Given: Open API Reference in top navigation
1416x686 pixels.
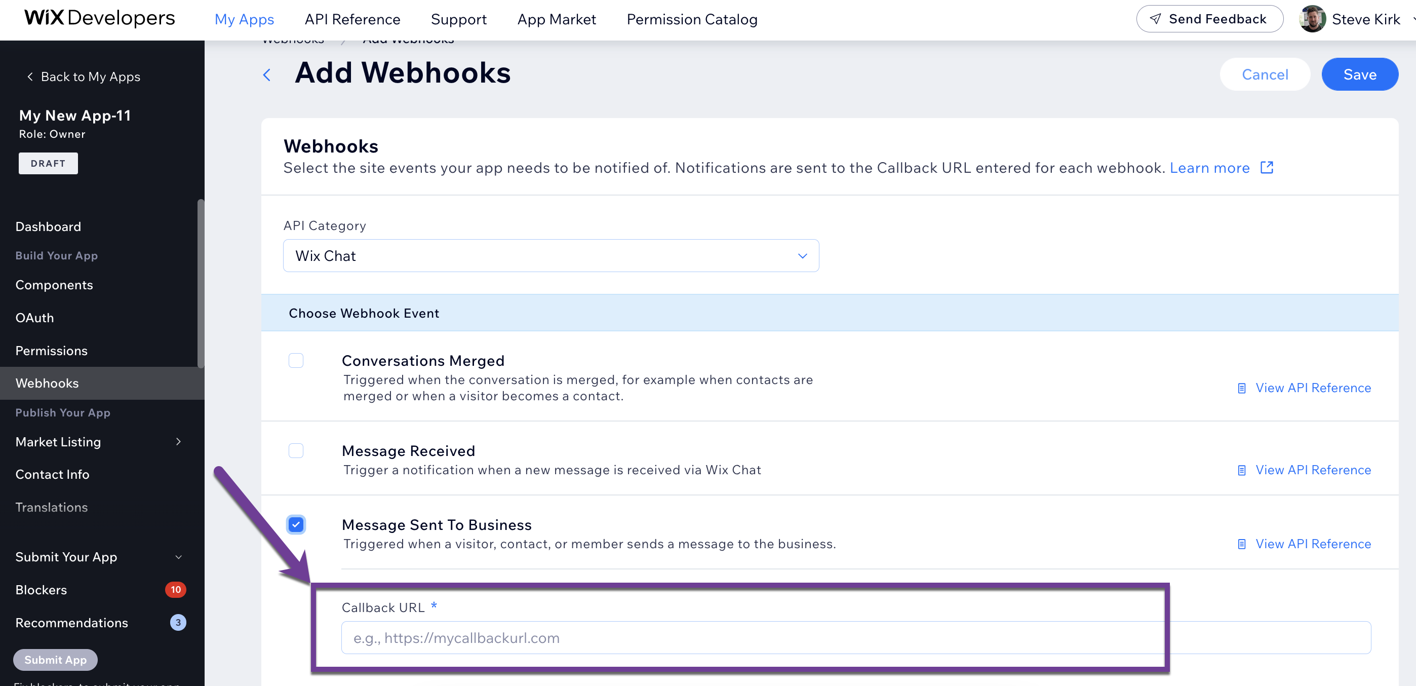Looking at the screenshot, I should pos(352,19).
